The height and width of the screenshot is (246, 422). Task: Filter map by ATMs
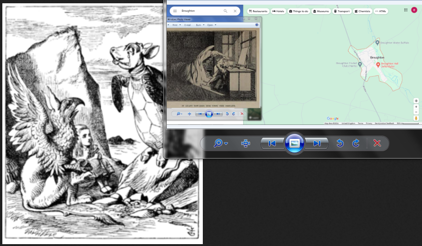[381, 11]
